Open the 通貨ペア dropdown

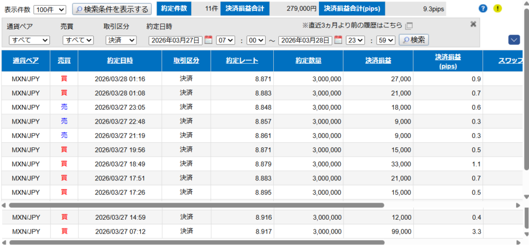(x=29, y=40)
